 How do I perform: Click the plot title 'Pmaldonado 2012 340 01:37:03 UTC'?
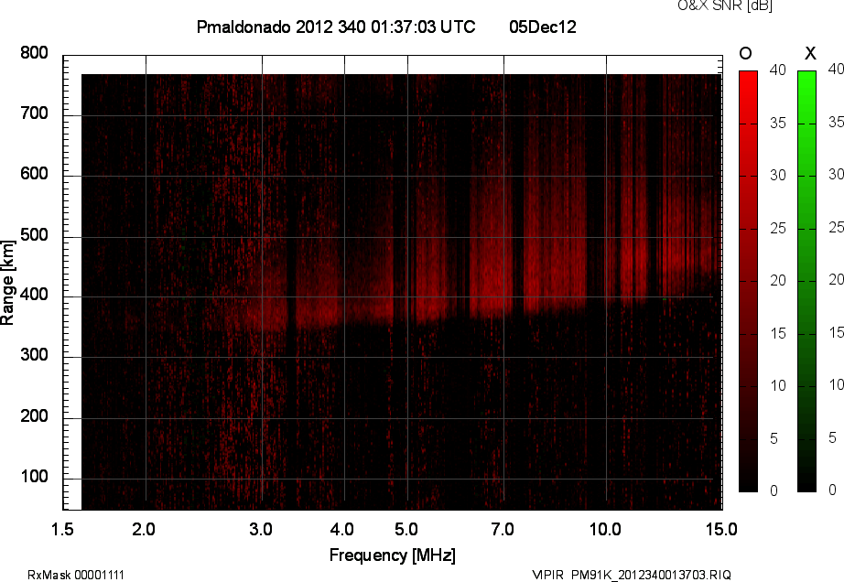(336, 27)
